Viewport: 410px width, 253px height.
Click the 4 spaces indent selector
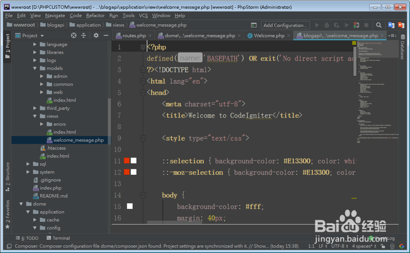click(364, 246)
